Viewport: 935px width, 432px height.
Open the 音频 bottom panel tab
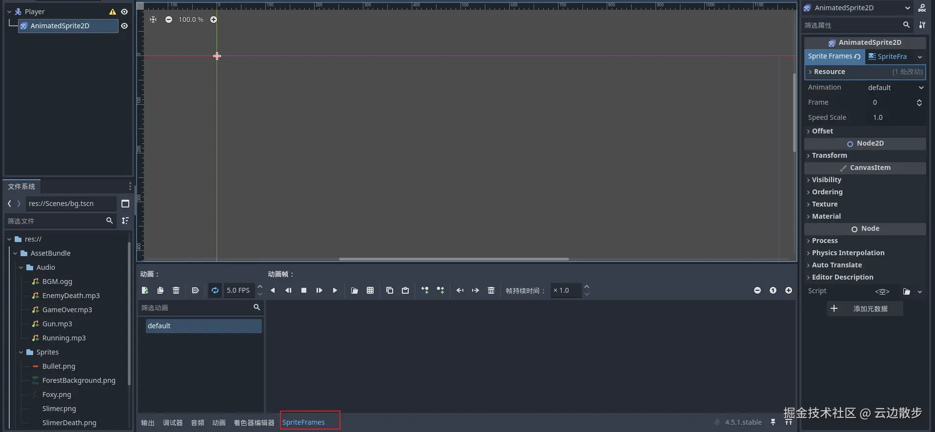click(198, 423)
